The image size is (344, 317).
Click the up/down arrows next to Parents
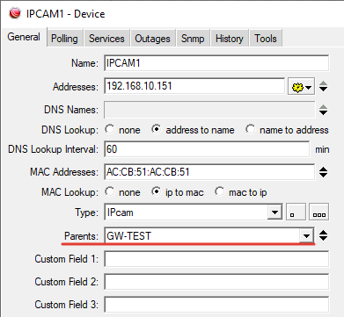(x=323, y=235)
